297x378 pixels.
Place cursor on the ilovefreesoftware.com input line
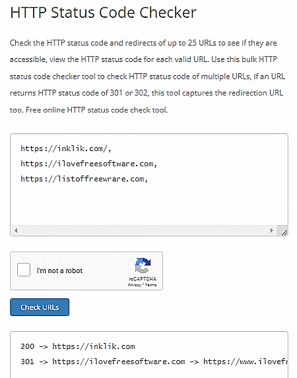pos(89,164)
